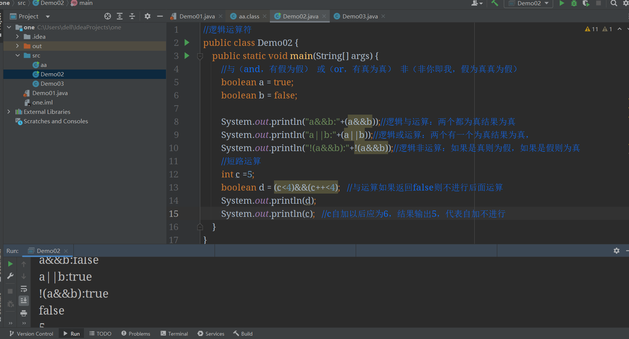This screenshot has width=629, height=339.
Task: Click the Search Everywhere magnifier icon
Action: point(614,3)
